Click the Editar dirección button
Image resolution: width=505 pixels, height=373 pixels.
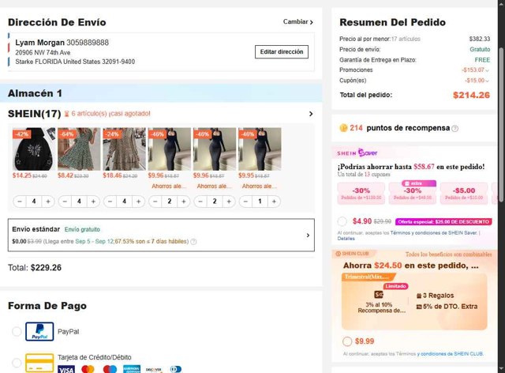[282, 51]
